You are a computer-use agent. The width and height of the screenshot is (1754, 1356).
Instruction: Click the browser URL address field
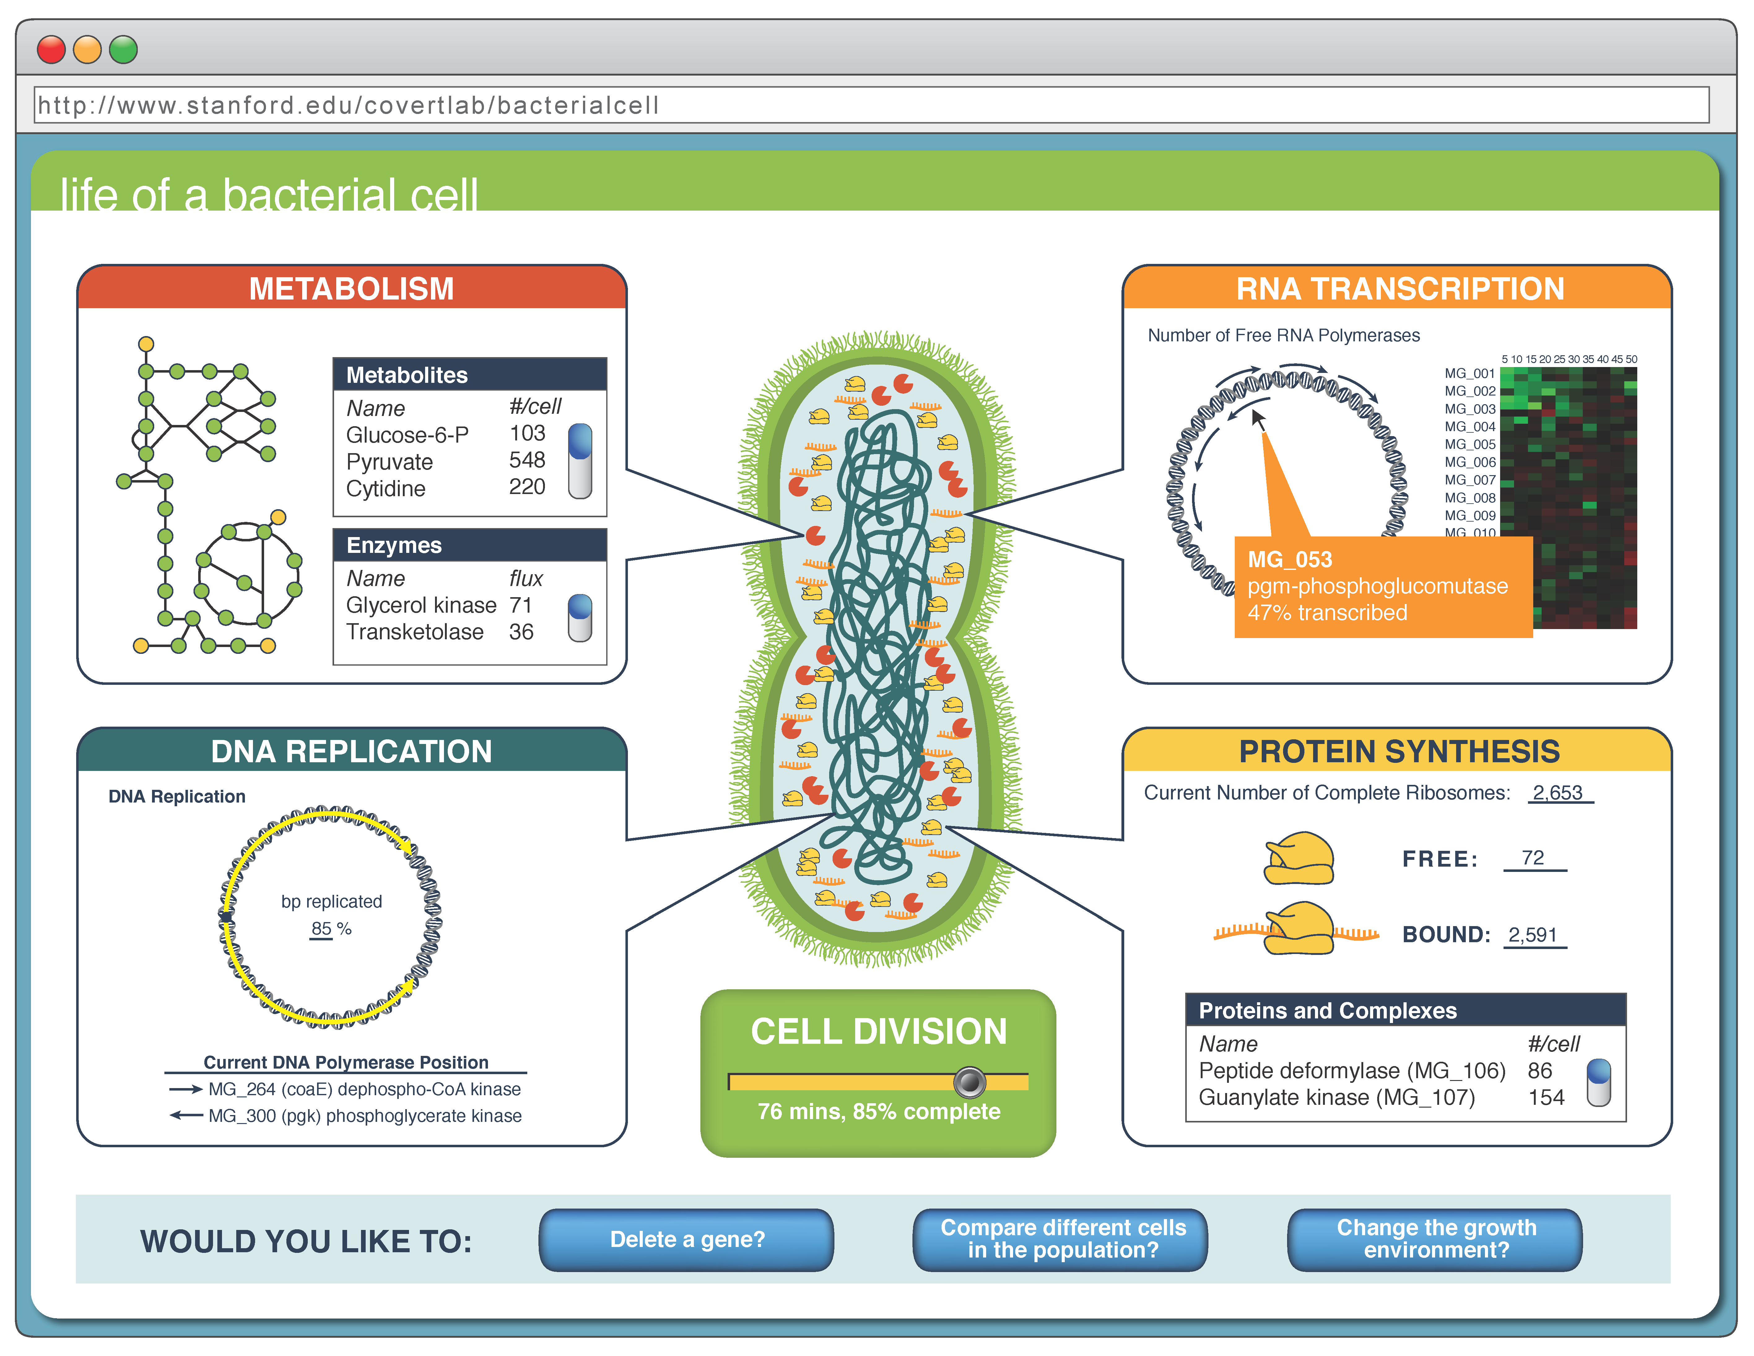[871, 105]
